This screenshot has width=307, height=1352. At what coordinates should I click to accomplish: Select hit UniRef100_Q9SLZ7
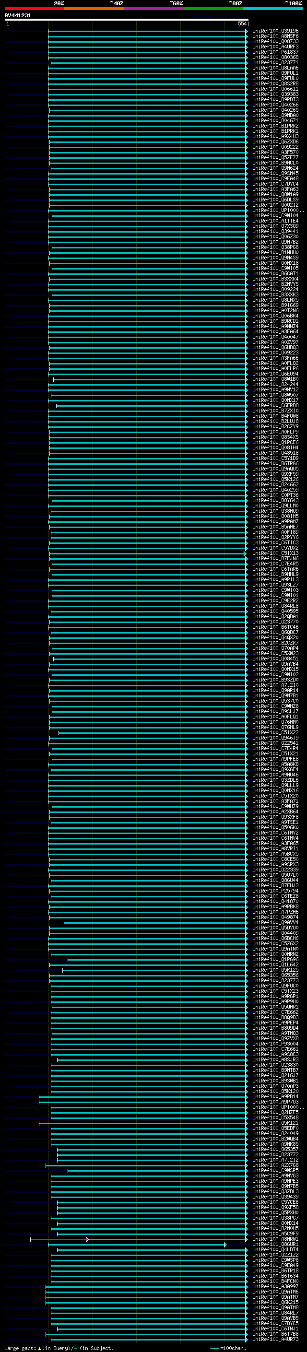coord(275,585)
